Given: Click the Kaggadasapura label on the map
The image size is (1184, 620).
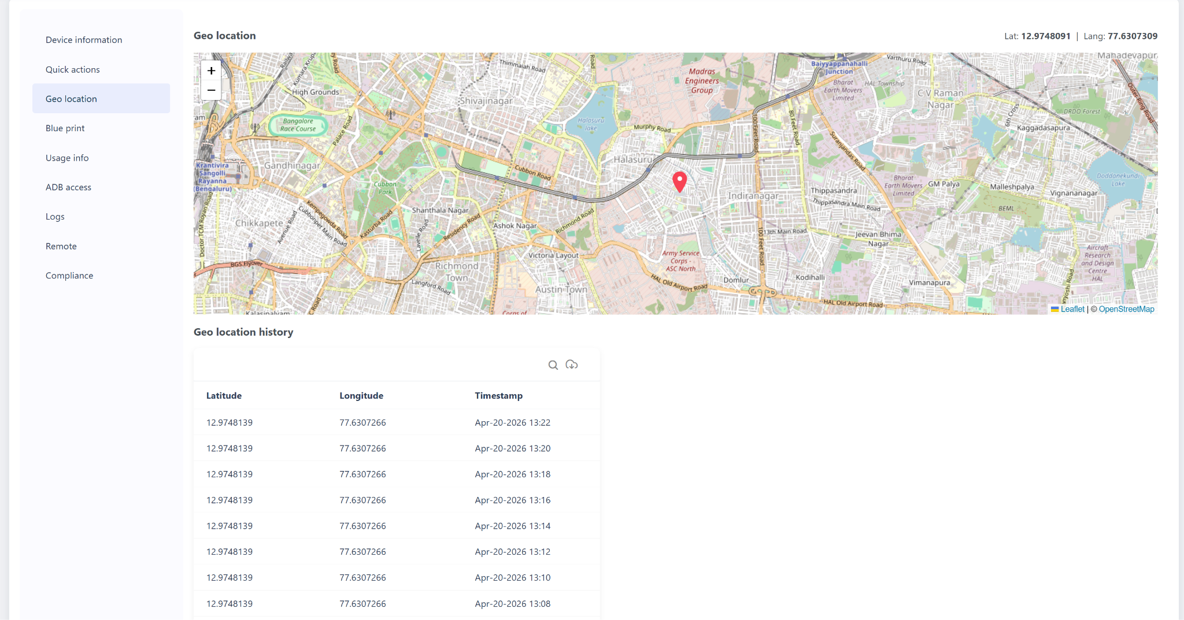Looking at the screenshot, I should click(1044, 128).
